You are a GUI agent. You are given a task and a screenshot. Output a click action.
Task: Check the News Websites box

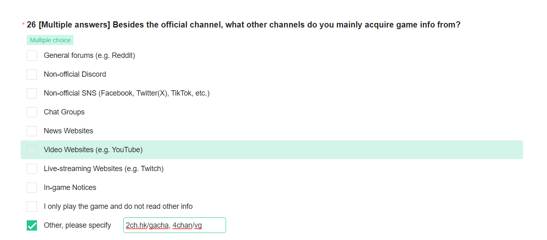coord(32,131)
